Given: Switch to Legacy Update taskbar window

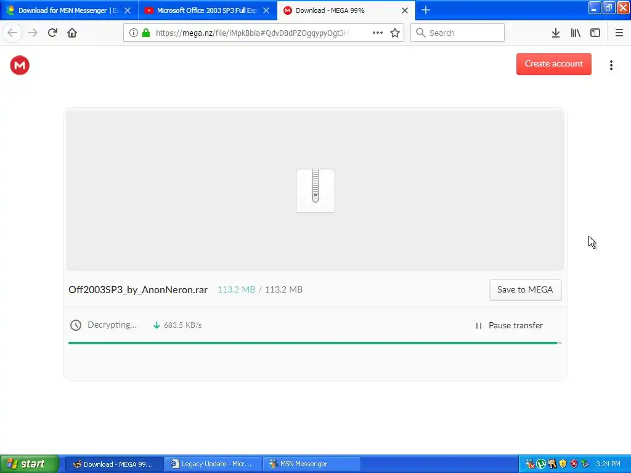Looking at the screenshot, I should click(213, 464).
